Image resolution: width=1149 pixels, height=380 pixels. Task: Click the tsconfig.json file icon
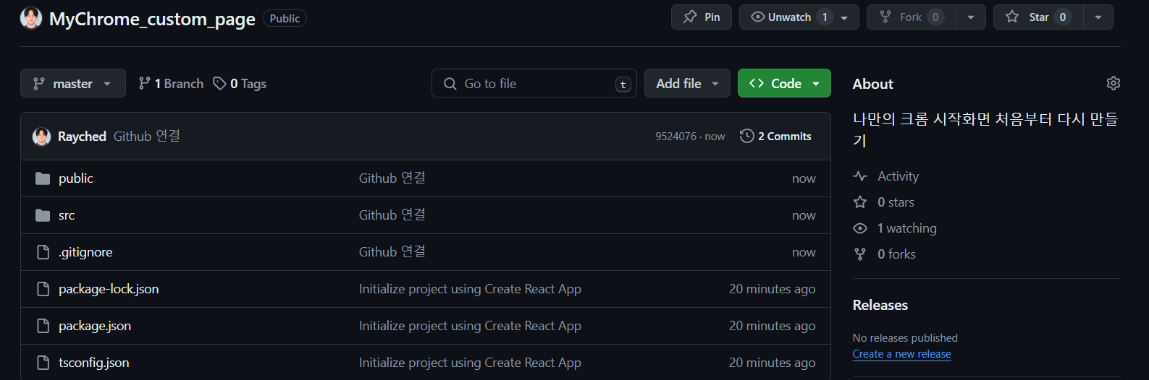pyautogui.click(x=43, y=363)
